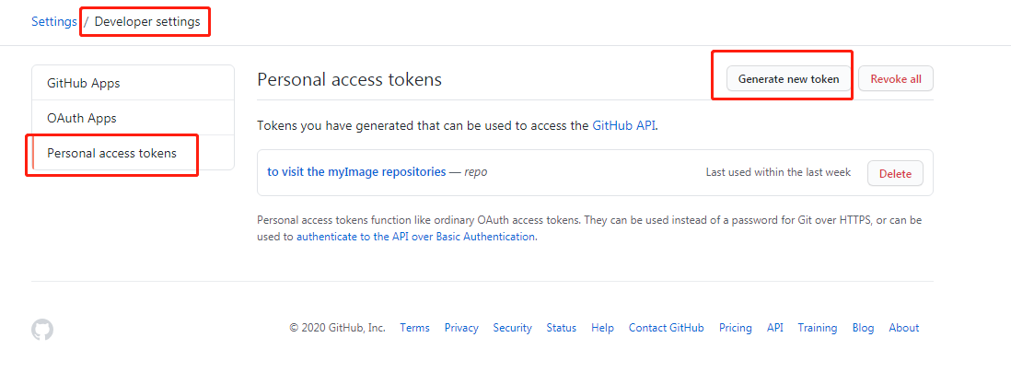Check the Status footer link

pyautogui.click(x=561, y=328)
